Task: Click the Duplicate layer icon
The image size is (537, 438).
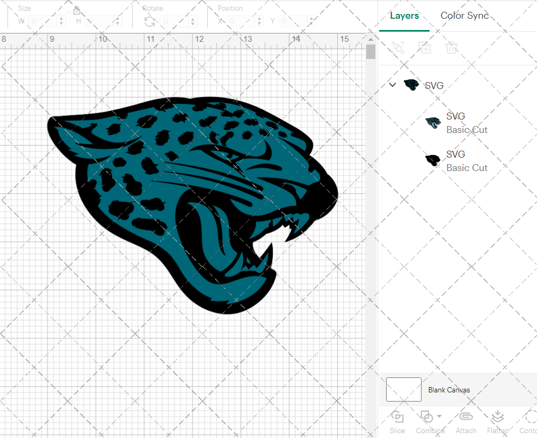Action: pyautogui.click(x=425, y=48)
